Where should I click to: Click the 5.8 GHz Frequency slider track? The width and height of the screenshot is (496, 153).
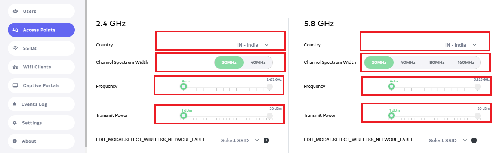coord(434,87)
